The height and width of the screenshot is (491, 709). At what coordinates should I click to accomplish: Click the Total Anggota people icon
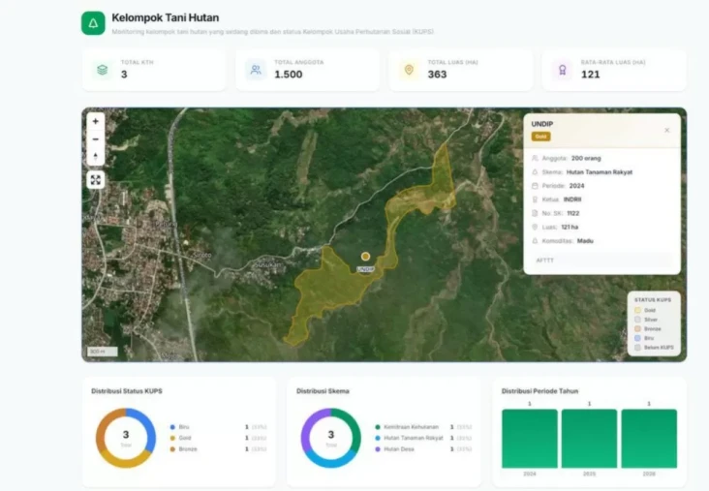point(256,70)
